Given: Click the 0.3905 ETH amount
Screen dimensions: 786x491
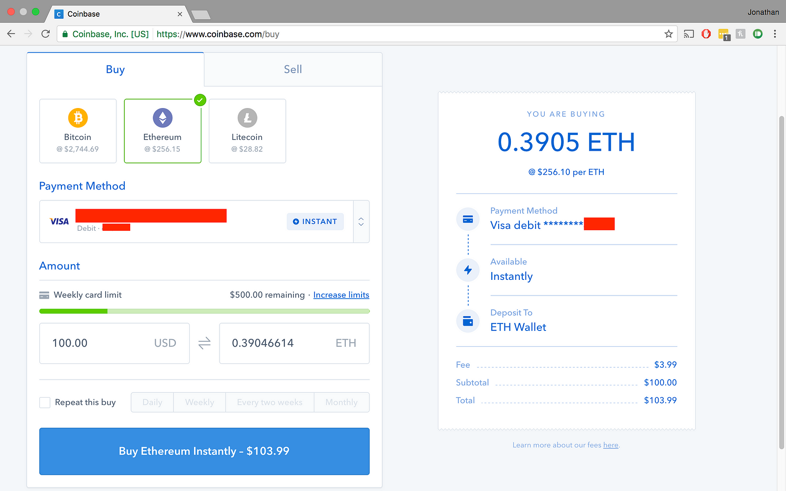Looking at the screenshot, I should click(x=566, y=142).
